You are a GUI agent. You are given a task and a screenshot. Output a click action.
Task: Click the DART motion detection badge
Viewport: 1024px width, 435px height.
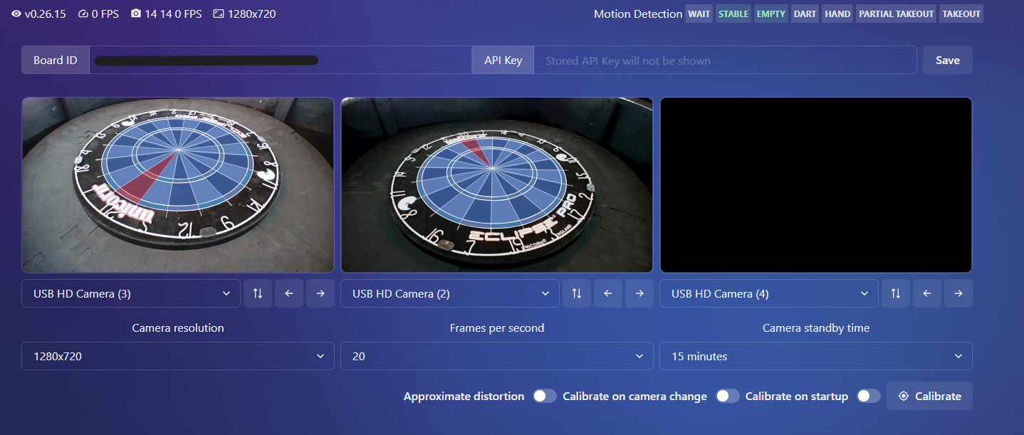pos(805,14)
